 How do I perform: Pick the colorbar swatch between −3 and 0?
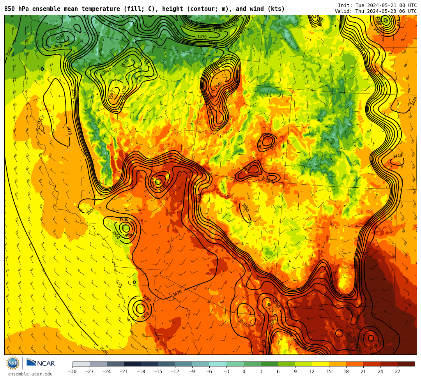[235, 364]
